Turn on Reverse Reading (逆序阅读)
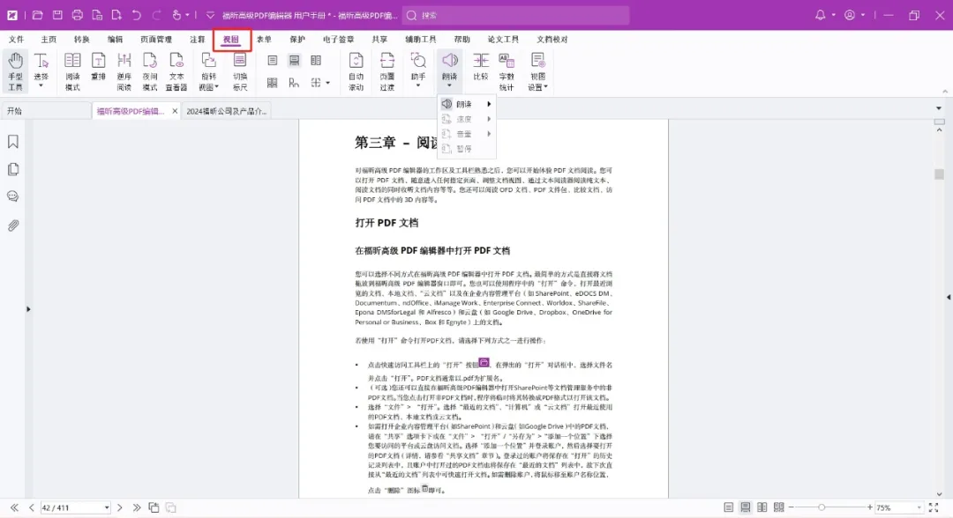Screen dimensions: 953x518 click(x=124, y=71)
